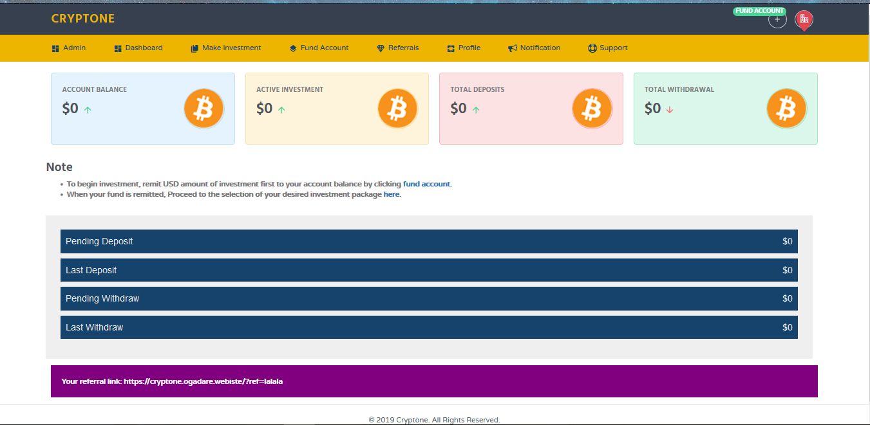This screenshot has width=870, height=425.
Task: Click the Fund Account layers icon
Action: pos(293,48)
